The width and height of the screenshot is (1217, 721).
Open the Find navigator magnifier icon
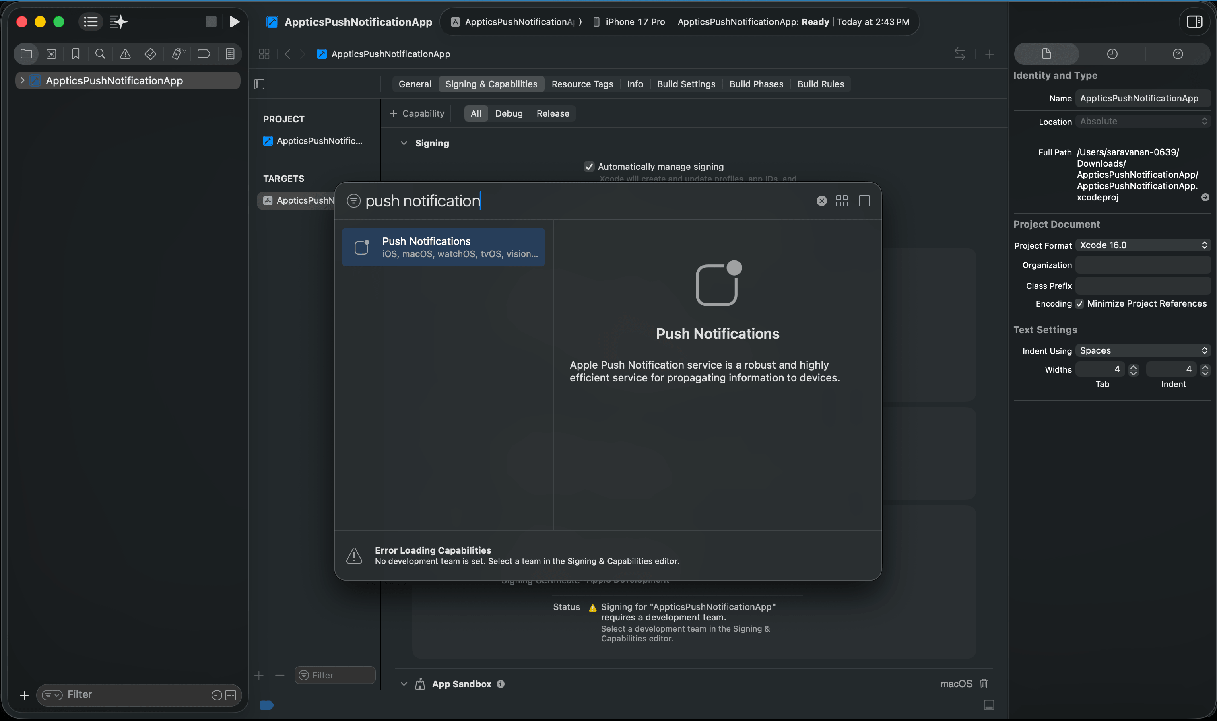click(x=100, y=54)
